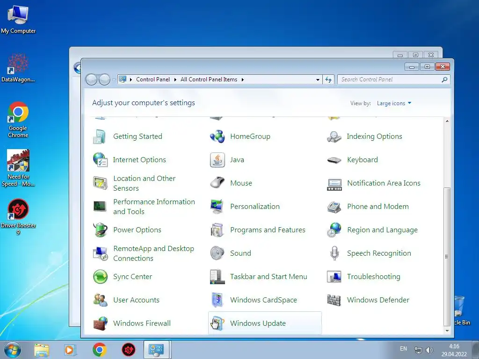Viewport: 479px width, 359px height.
Task: Open the Java coffee cup icon
Action: (217, 160)
